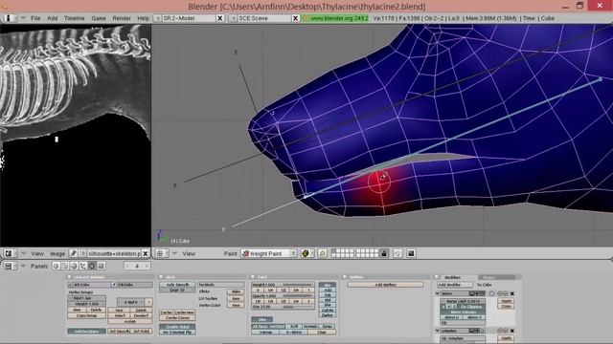
Task: Toggle Double Sided in Mesh panel
Action: (177, 327)
